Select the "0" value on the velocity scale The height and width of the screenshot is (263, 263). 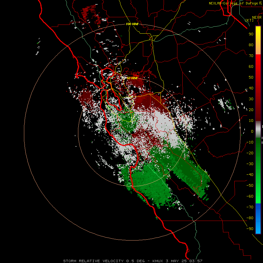(x=252, y=131)
